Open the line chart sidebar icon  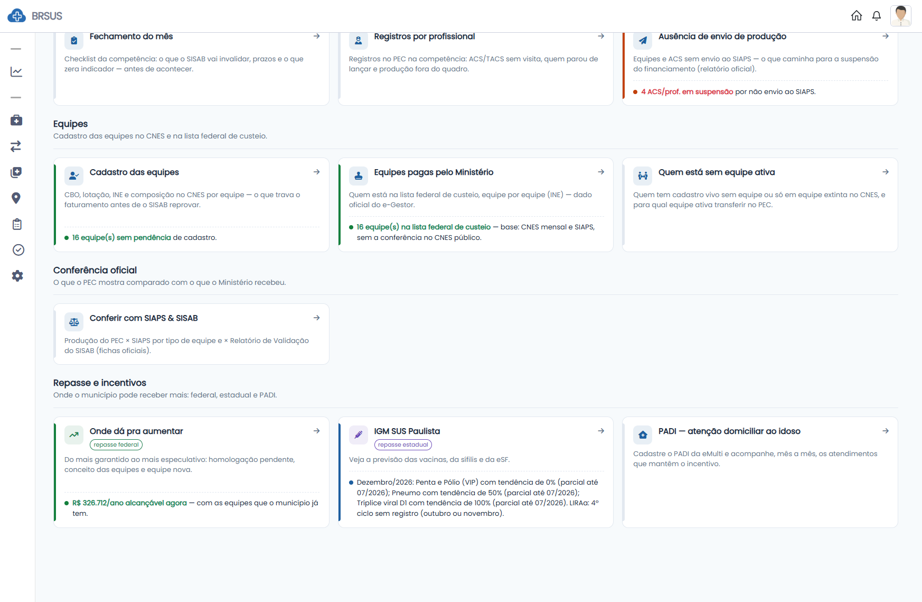tap(16, 72)
